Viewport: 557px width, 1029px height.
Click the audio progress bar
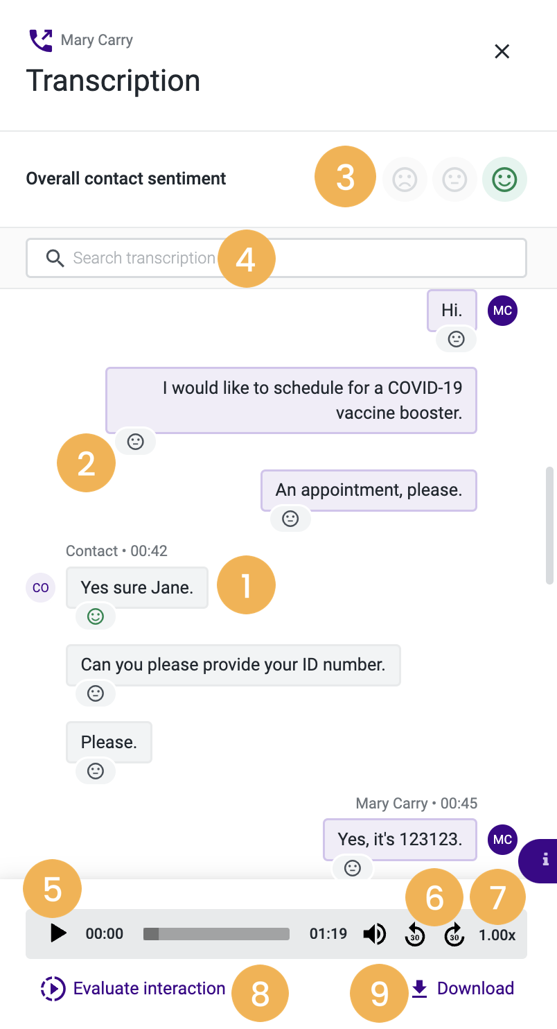[216, 933]
